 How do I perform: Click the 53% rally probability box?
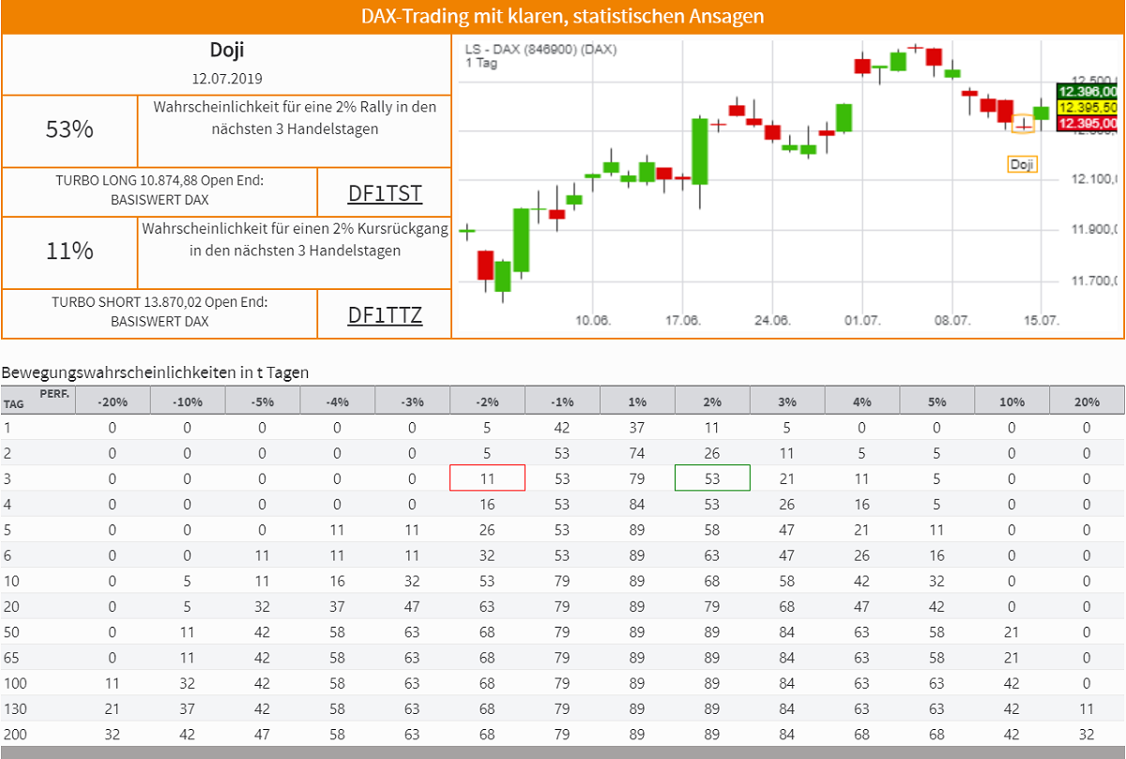tap(69, 130)
